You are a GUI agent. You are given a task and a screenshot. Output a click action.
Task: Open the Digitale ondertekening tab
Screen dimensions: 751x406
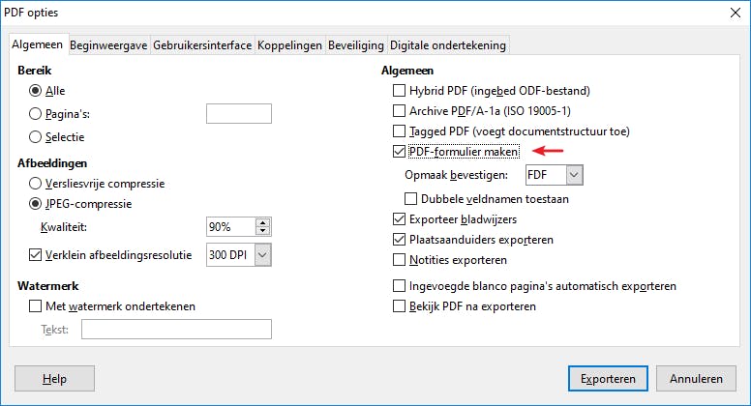click(x=447, y=44)
